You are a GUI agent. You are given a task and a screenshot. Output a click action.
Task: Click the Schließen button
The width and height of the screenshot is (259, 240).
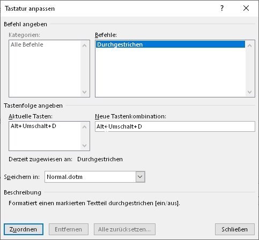click(235, 229)
